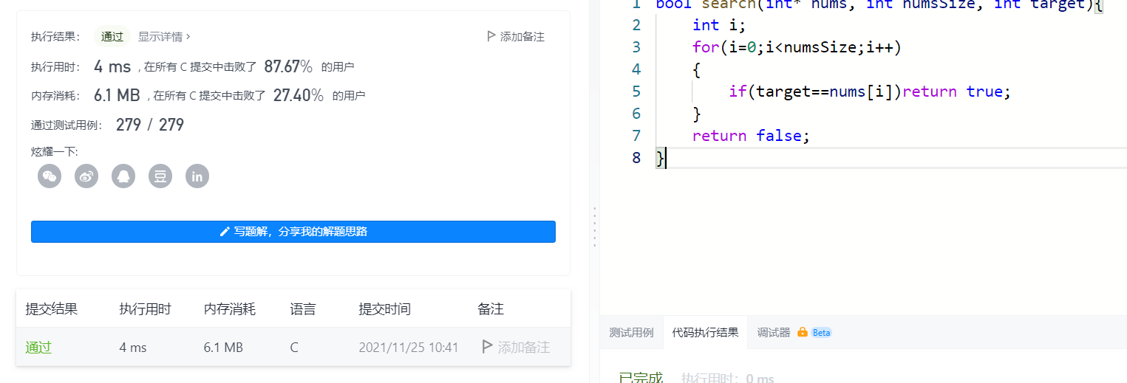The image size is (1127, 383).
Task: Click the 通过 status badge
Action: [112, 36]
